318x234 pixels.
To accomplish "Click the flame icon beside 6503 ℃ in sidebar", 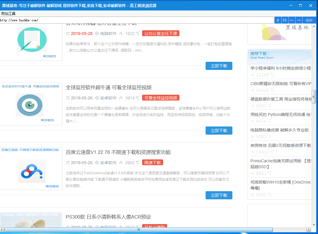I will (x=252, y=106).
